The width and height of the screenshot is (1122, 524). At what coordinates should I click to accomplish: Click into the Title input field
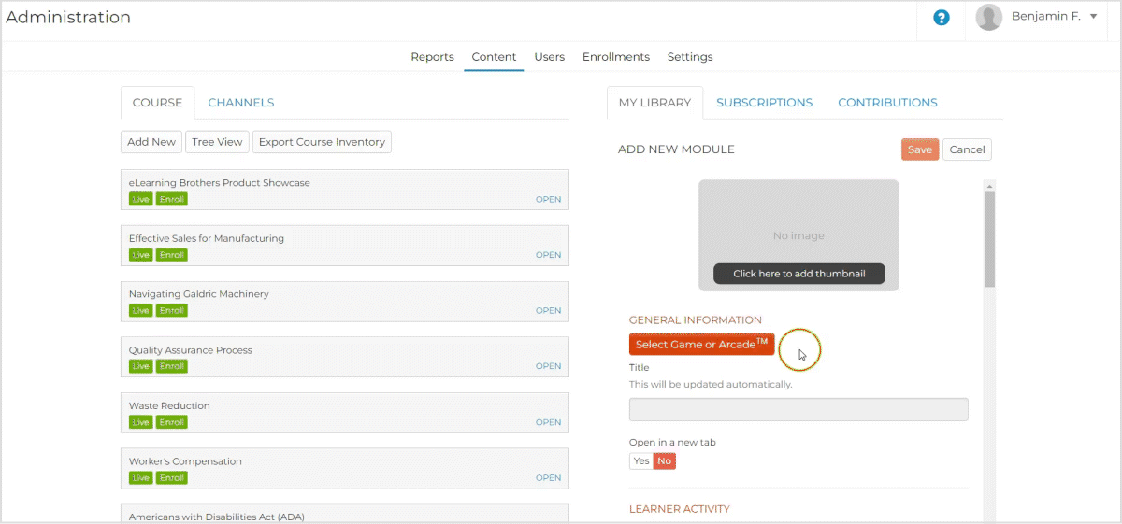pos(798,409)
